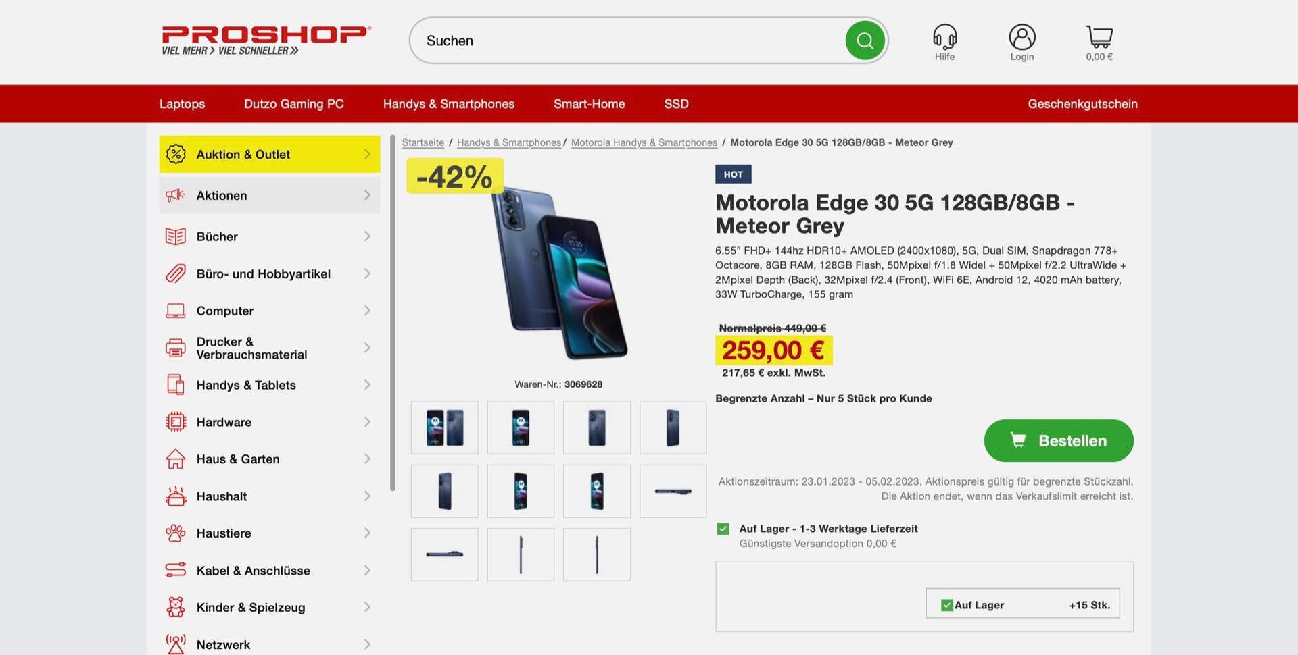Image resolution: width=1298 pixels, height=655 pixels.
Task: Expand the Kabel & Anschlüsse chevron
Action: pos(367,571)
